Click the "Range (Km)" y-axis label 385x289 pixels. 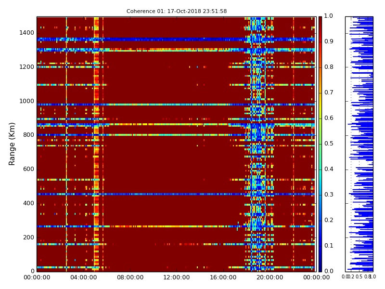(12, 144)
